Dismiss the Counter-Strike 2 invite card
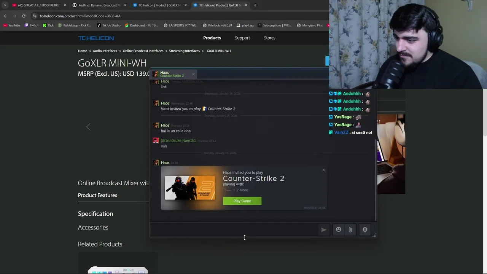Image resolution: width=487 pixels, height=274 pixels. pyautogui.click(x=323, y=170)
